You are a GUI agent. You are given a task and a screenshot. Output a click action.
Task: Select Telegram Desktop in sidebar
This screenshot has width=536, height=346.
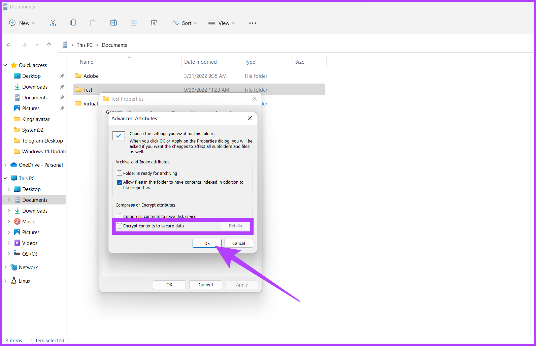point(42,141)
